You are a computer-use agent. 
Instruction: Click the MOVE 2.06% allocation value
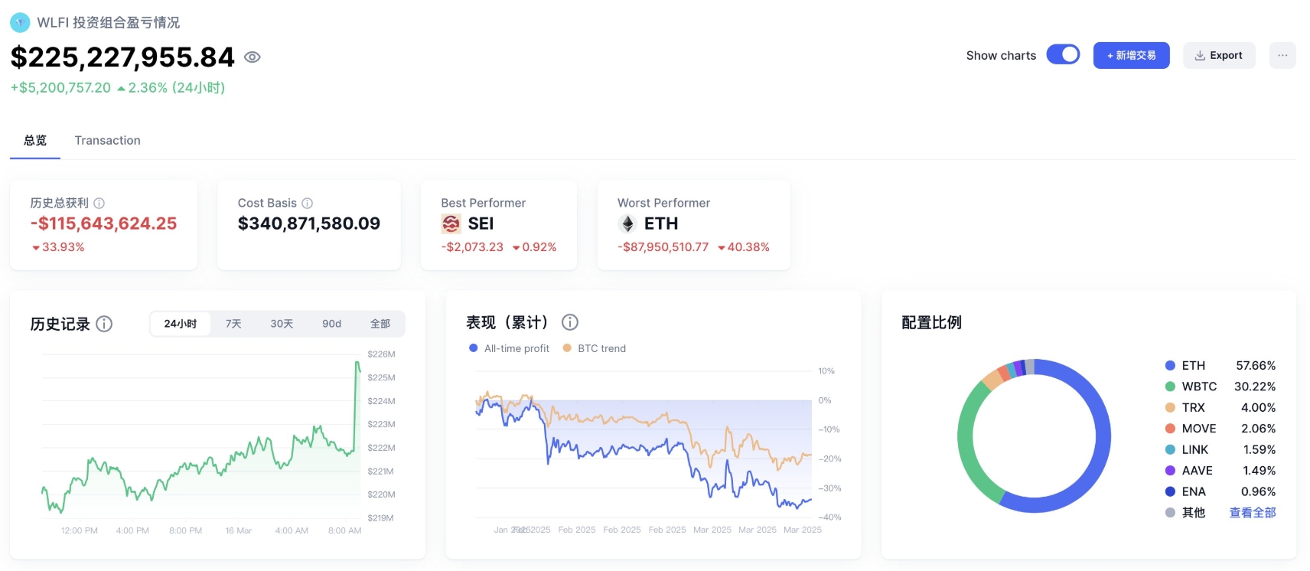pyautogui.click(x=1258, y=429)
